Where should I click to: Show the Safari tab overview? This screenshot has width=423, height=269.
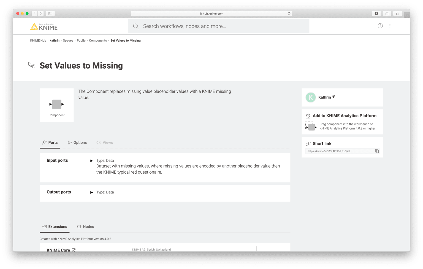pos(397,14)
